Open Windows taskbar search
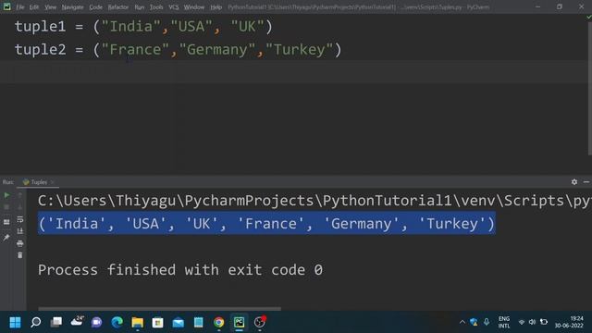Image resolution: width=592 pixels, height=333 pixels. pyautogui.click(x=36, y=323)
